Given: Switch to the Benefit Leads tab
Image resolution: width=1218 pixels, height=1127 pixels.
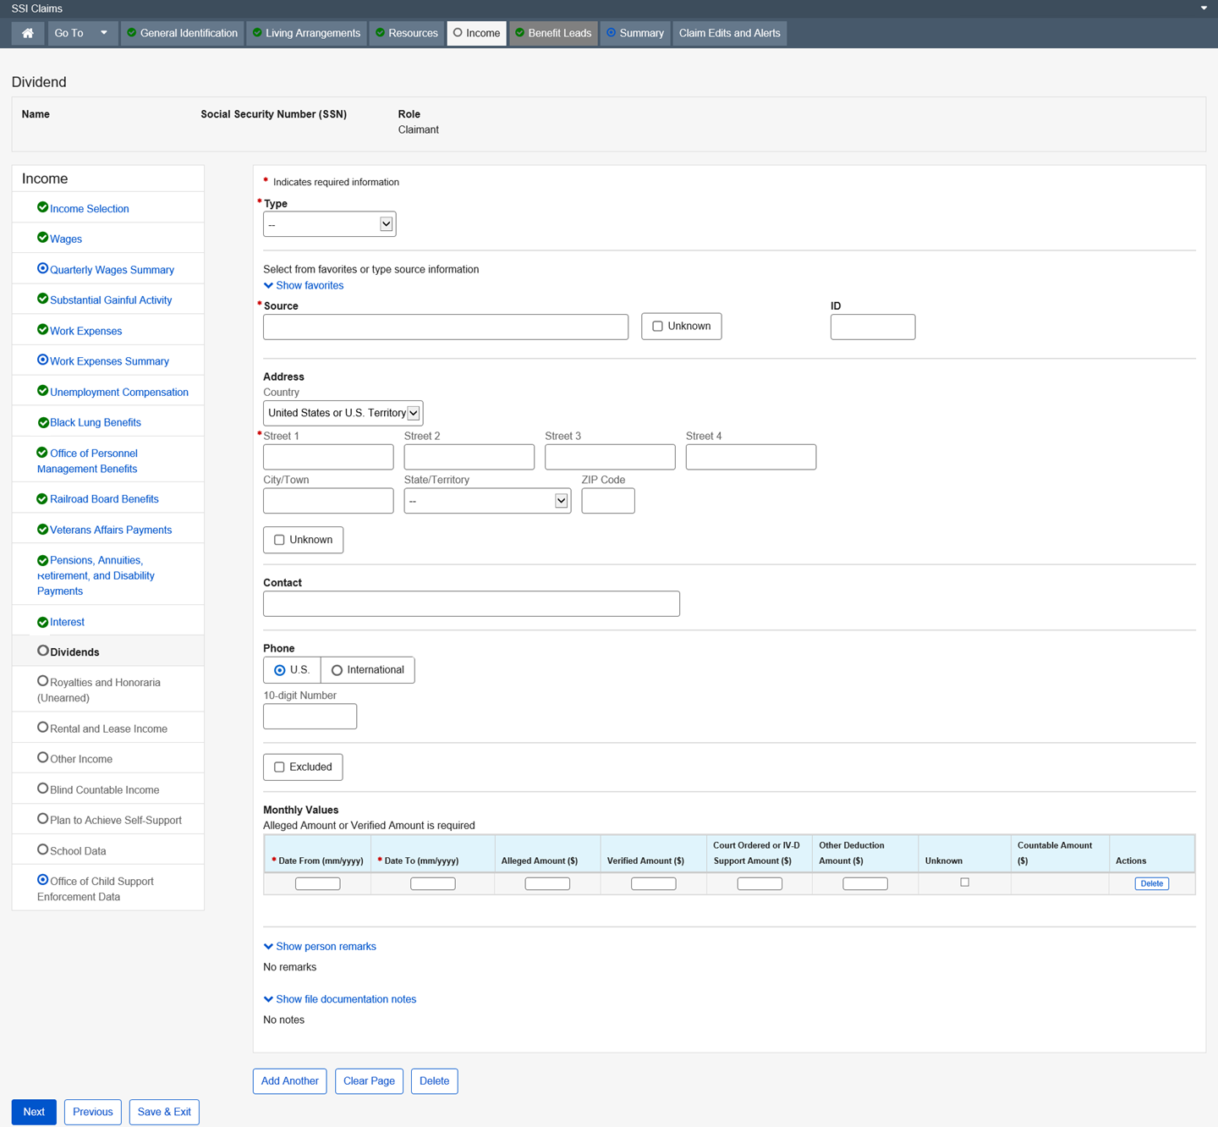Looking at the screenshot, I should click(x=553, y=33).
